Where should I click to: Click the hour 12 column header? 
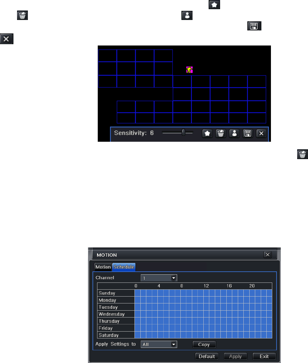pyautogui.click(x=206, y=286)
